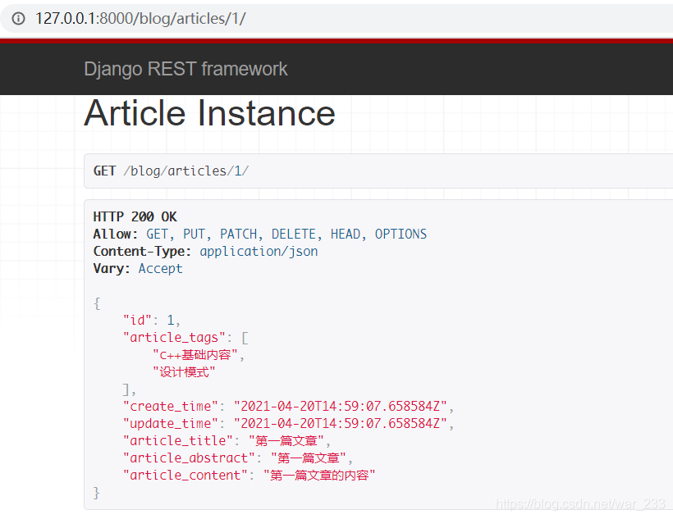Click the application/json value

click(259, 252)
